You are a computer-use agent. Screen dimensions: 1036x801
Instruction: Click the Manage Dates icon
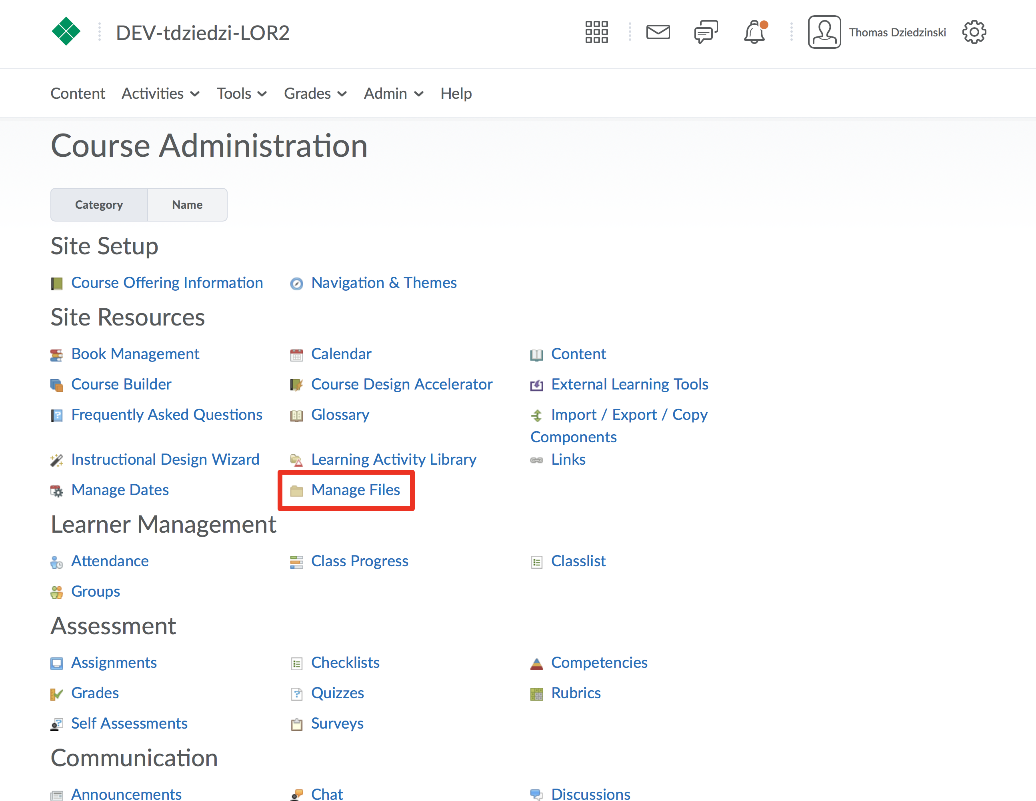click(56, 490)
